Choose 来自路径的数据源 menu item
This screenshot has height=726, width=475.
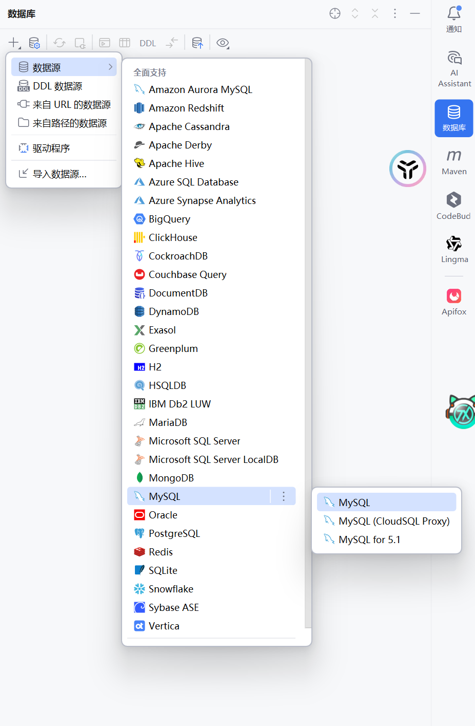pos(64,123)
